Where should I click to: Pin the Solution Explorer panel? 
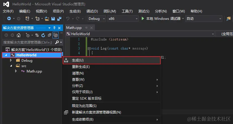[x=55, y=28]
